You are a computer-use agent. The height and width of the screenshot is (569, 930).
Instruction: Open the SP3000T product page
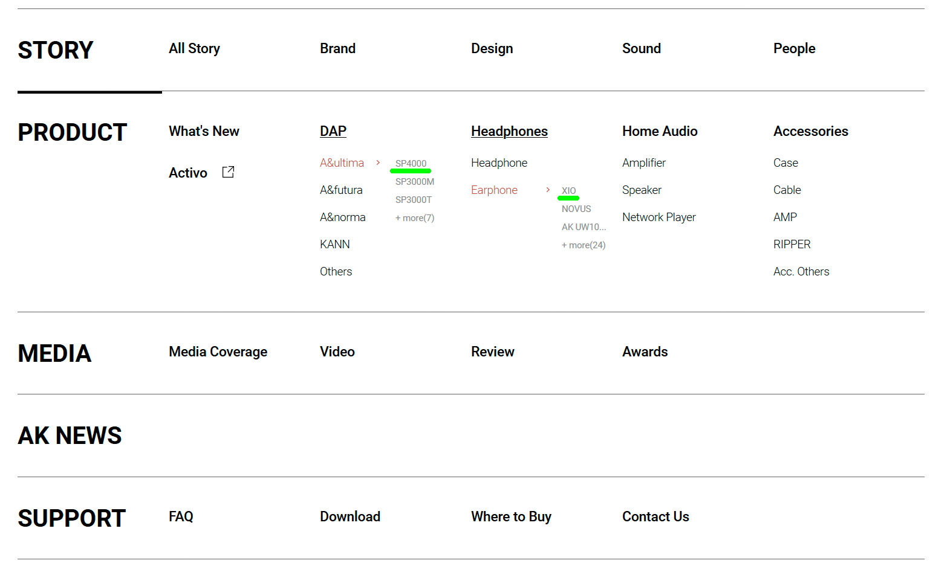coord(414,200)
